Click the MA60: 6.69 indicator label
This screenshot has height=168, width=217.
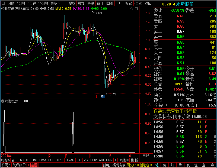click(x=99, y=9)
